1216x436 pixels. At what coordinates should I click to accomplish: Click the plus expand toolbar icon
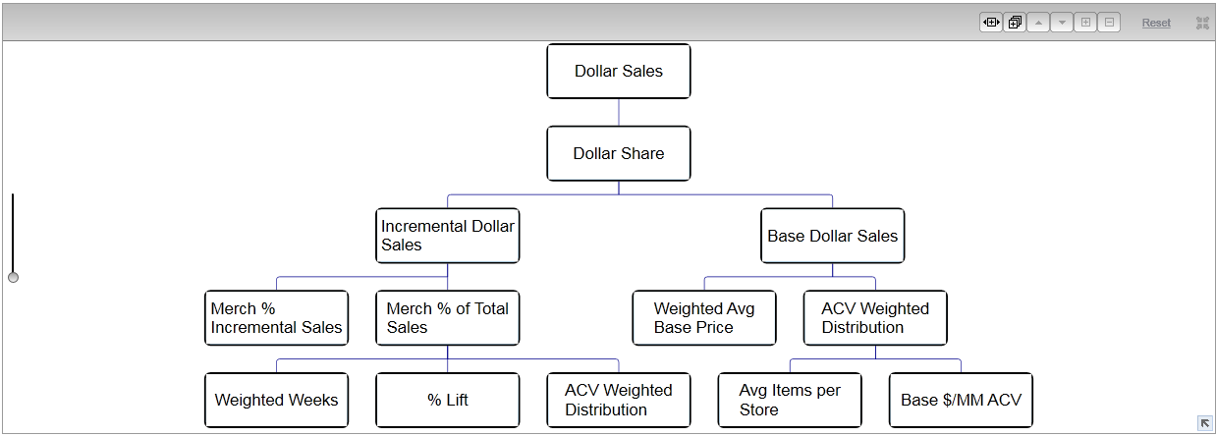pyautogui.click(x=1085, y=23)
